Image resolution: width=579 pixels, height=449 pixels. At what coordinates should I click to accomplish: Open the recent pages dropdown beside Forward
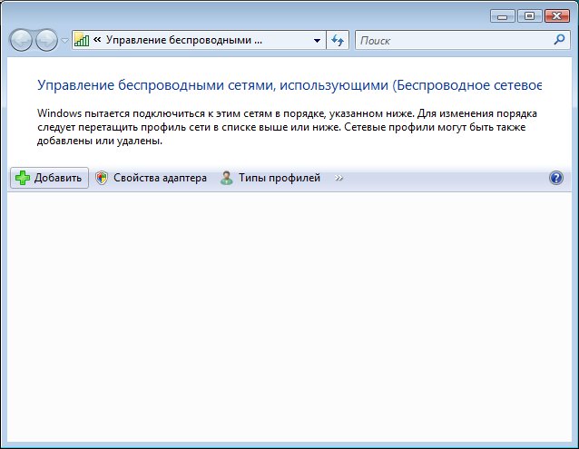point(64,41)
